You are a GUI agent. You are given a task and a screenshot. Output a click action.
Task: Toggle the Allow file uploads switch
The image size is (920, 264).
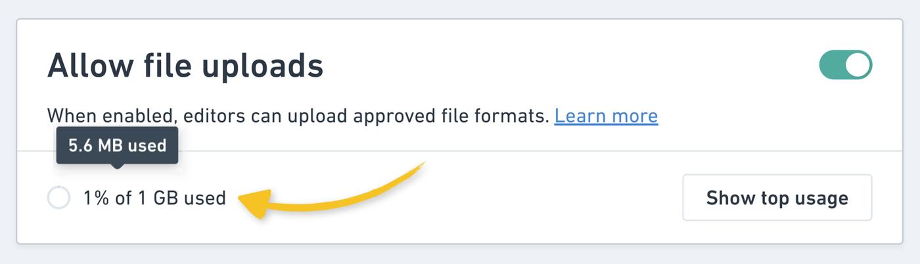coord(845,66)
